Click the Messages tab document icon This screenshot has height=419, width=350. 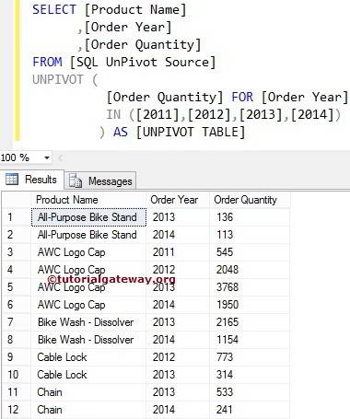pyautogui.click(x=76, y=180)
